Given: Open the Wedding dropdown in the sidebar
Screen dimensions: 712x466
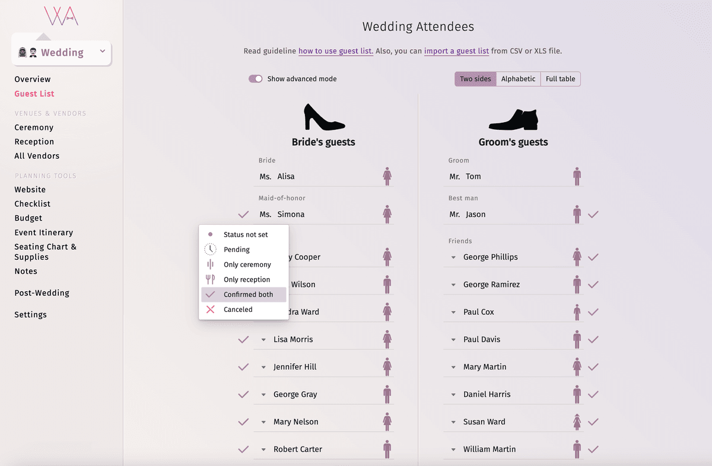Looking at the screenshot, I should 61,52.
